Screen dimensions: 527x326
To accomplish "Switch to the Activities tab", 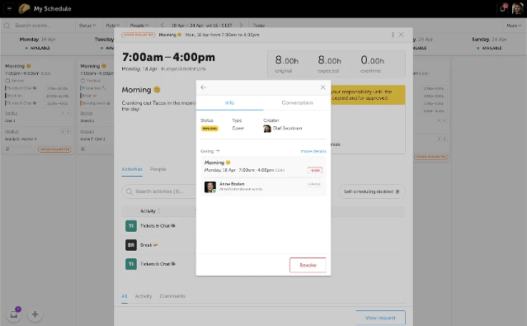I will pos(132,169).
